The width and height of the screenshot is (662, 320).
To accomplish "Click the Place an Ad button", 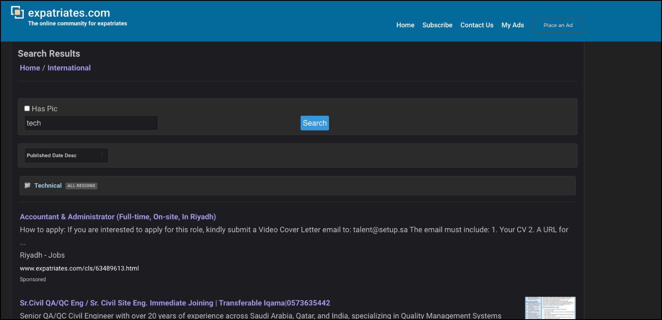I will coord(558,25).
